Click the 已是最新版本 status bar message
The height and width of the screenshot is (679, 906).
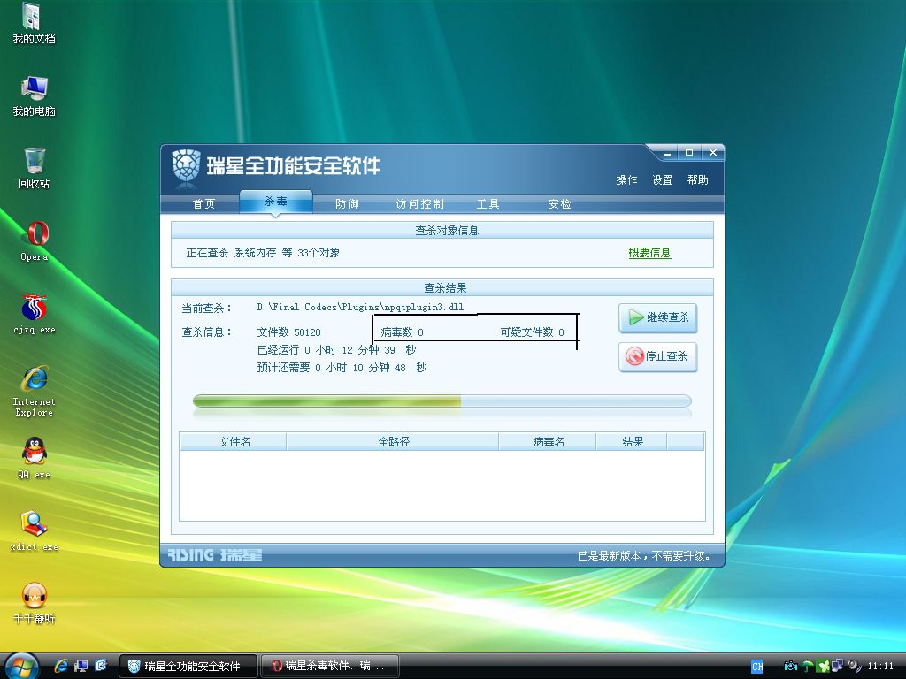[x=644, y=556]
